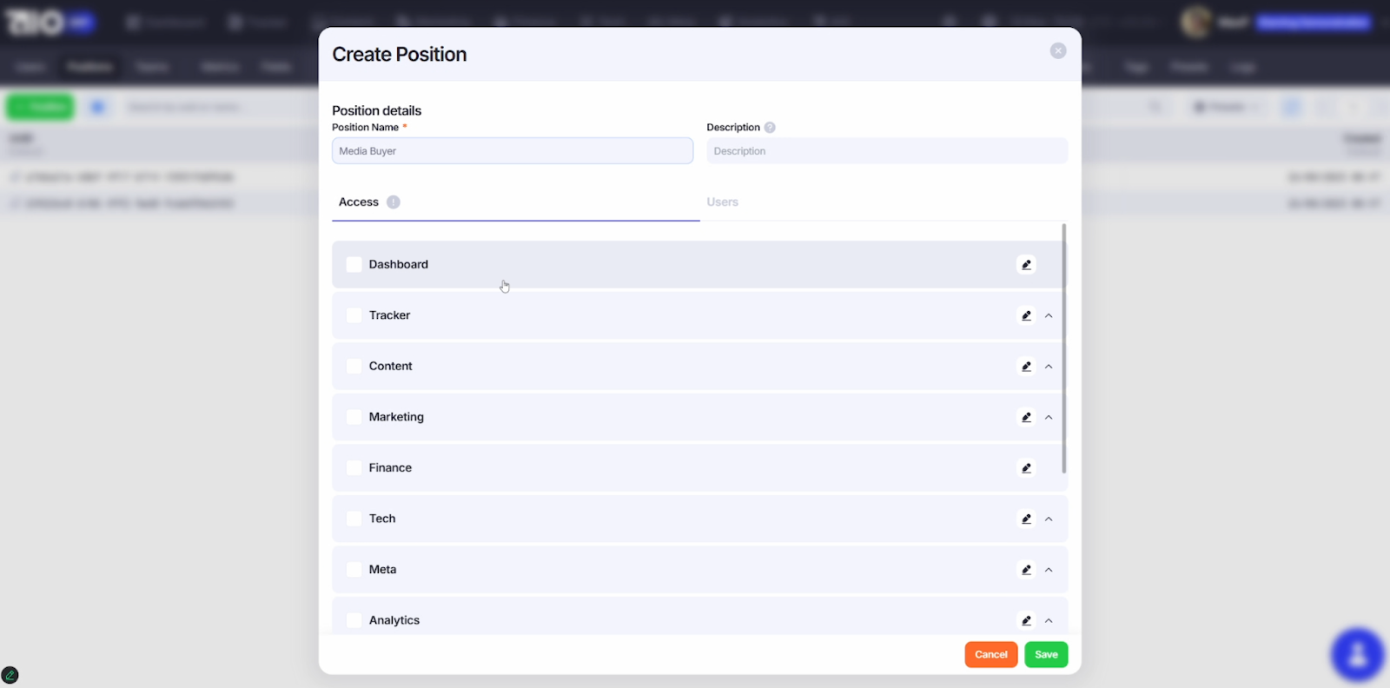Toggle the Content section chevron
The height and width of the screenshot is (688, 1390).
coord(1049,367)
